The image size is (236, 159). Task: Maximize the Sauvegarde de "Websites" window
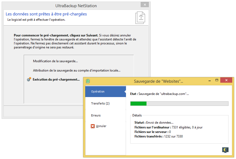(217, 80)
